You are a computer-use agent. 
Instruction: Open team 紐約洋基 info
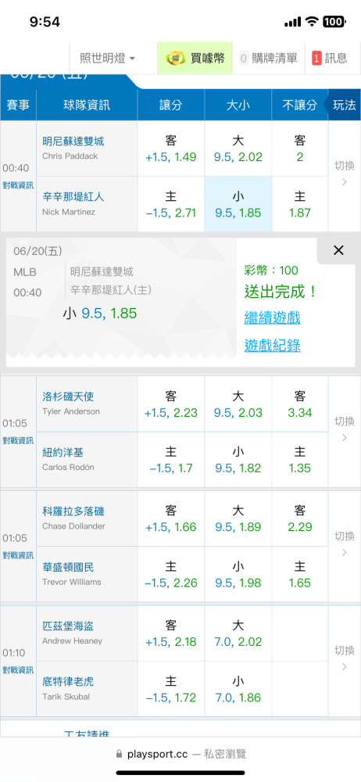pyautogui.click(x=63, y=452)
